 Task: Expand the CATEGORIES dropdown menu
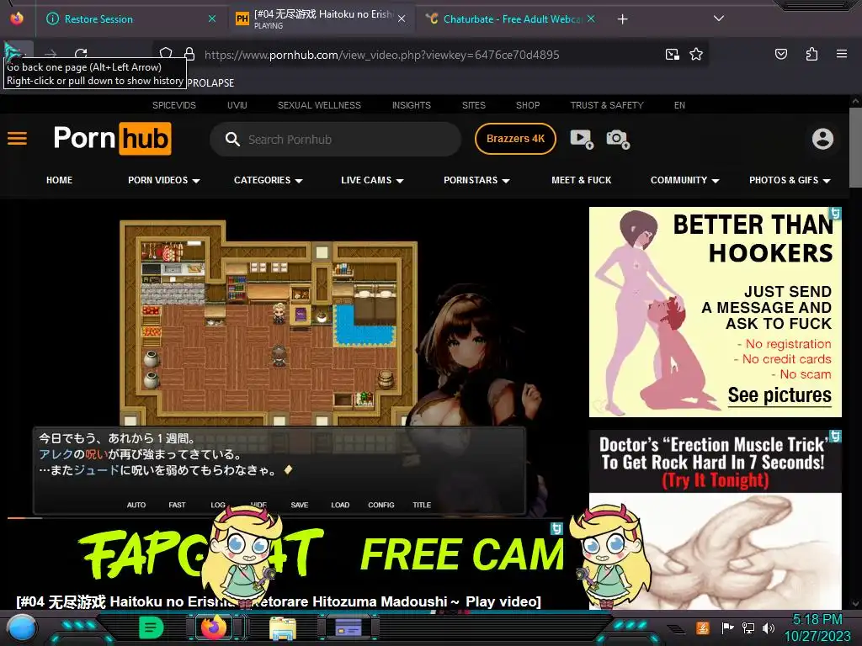(x=269, y=180)
